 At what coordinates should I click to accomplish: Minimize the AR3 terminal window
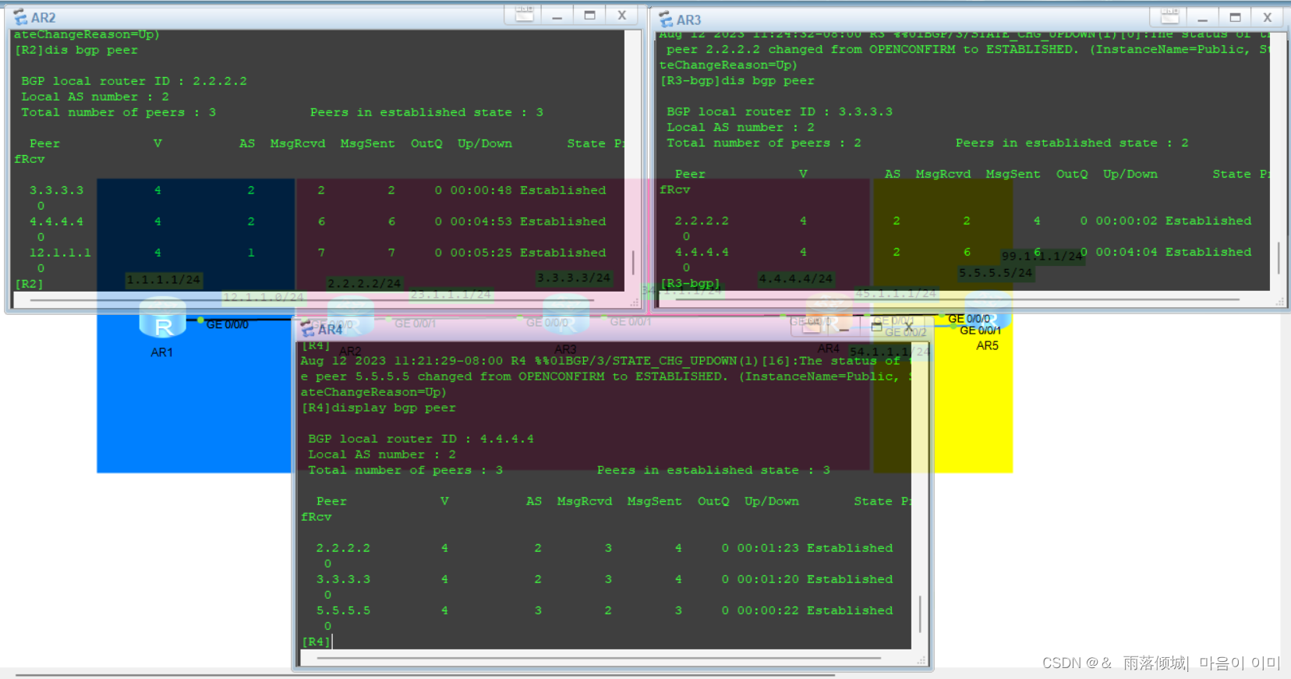[x=1202, y=17]
